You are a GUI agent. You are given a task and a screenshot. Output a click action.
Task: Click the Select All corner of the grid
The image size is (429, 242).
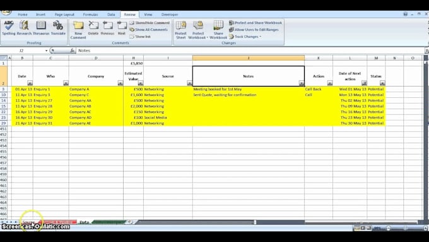click(x=4, y=58)
